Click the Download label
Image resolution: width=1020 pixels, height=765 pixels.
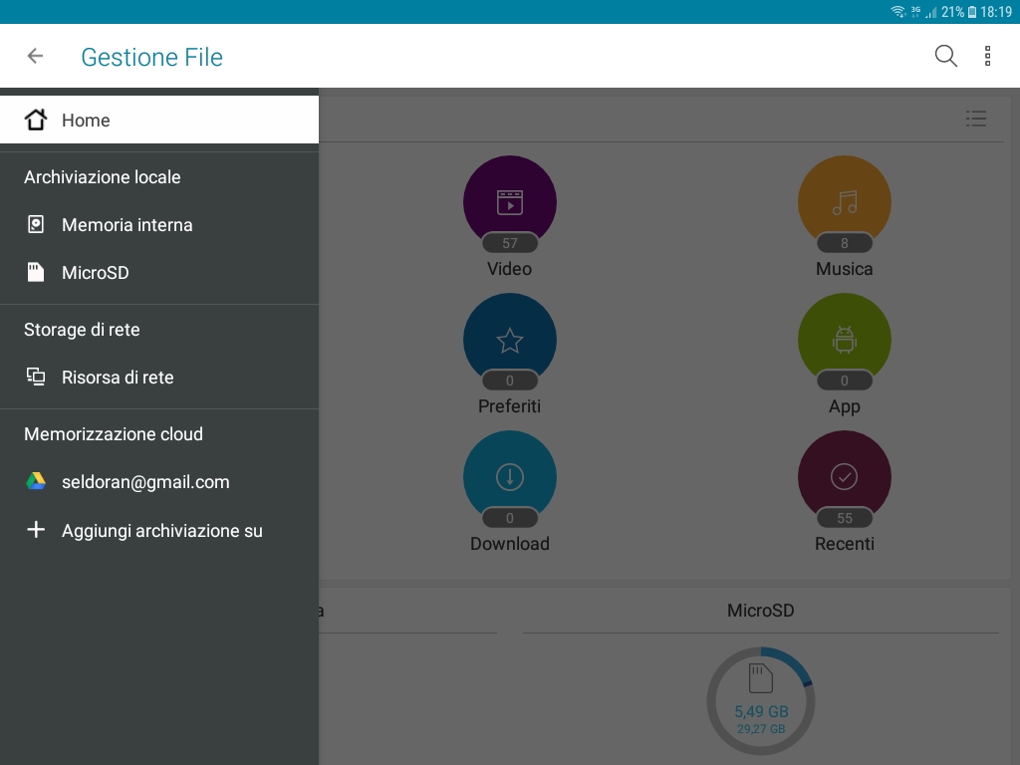tap(510, 543)
